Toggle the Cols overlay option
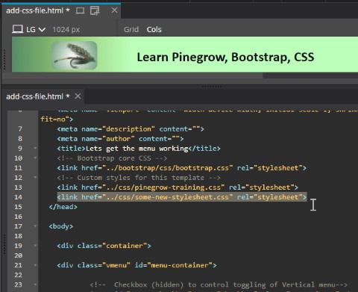 (154, 29)
